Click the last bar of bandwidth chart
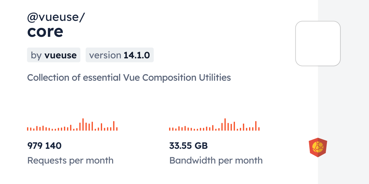The width and height of the screenshot is (369, 184). click(x=259, y=129)
